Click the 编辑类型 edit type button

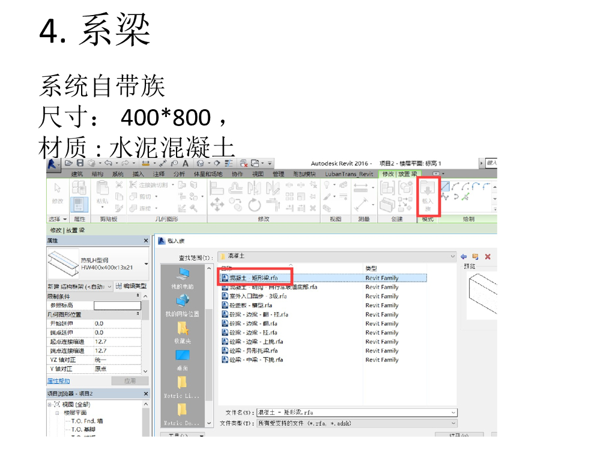[132, 286]
